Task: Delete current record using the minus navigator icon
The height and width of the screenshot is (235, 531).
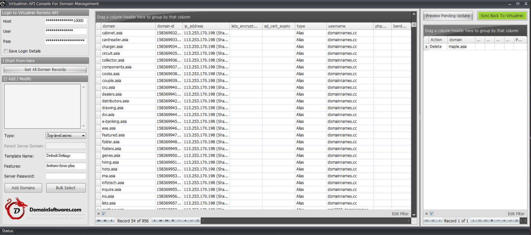Action: point(178,220)
